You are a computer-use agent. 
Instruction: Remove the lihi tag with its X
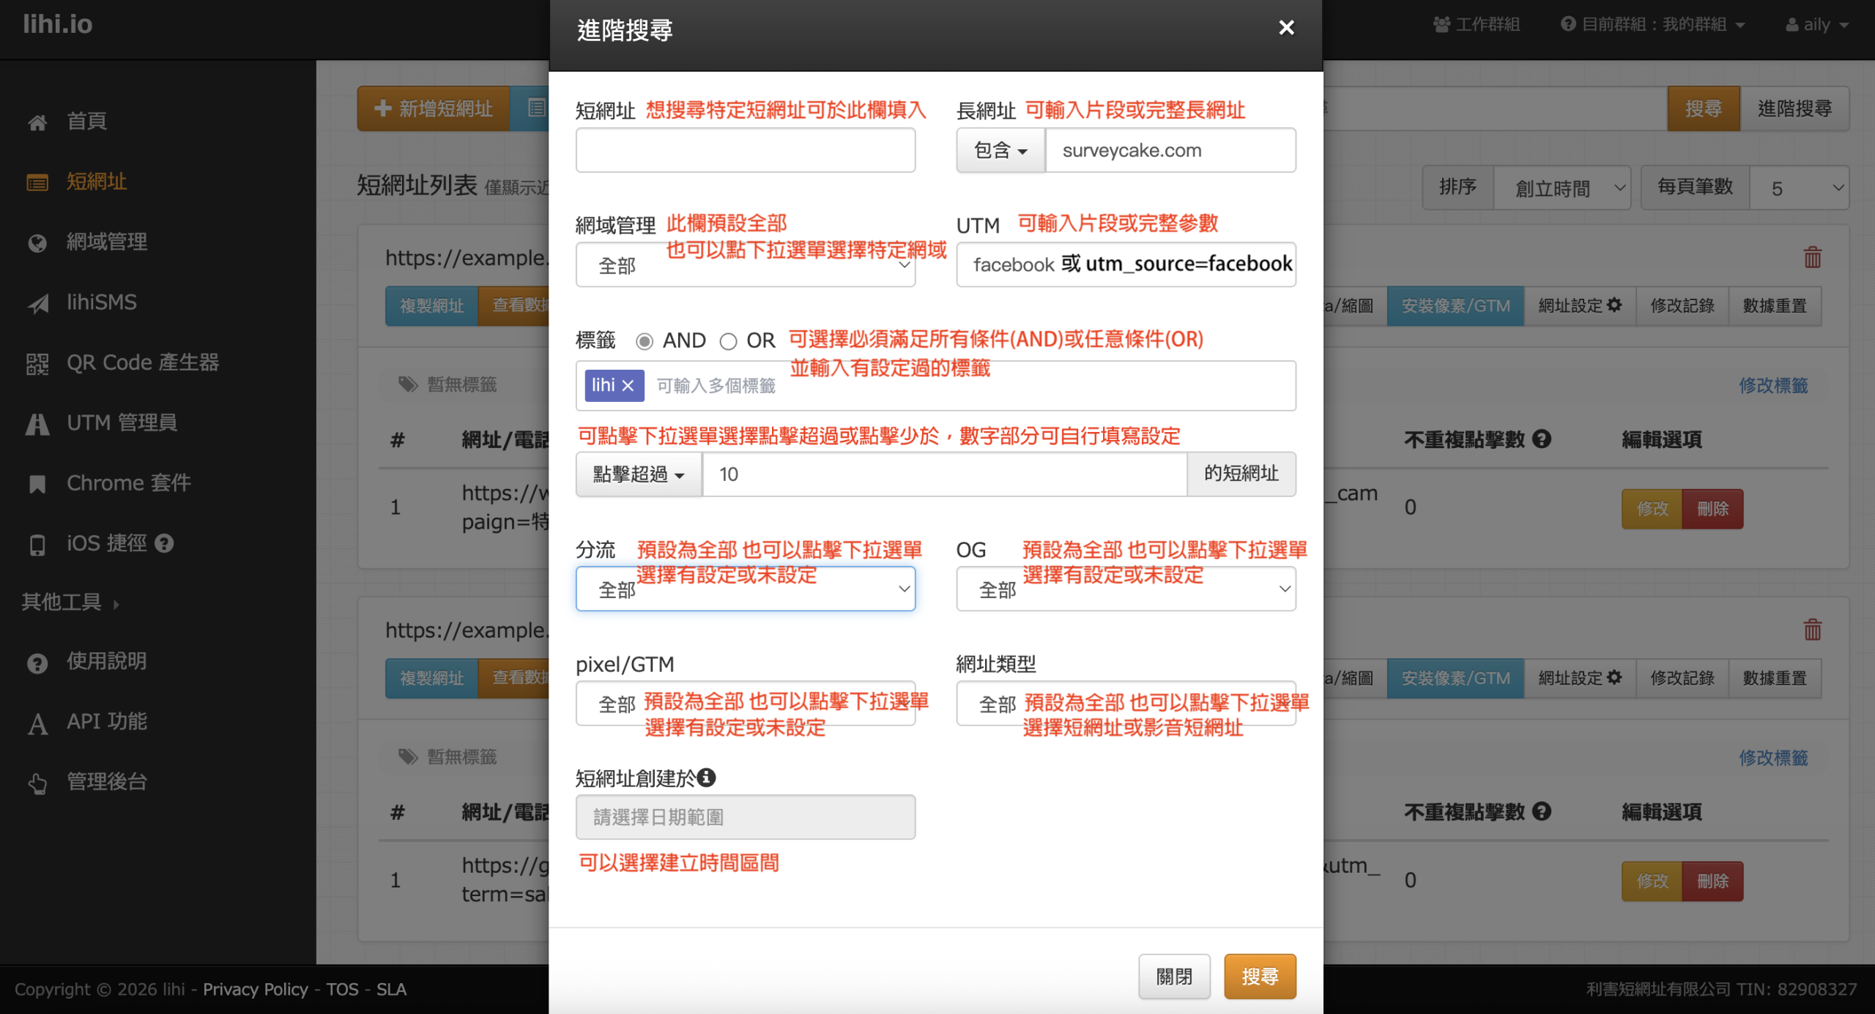[628, 386]
